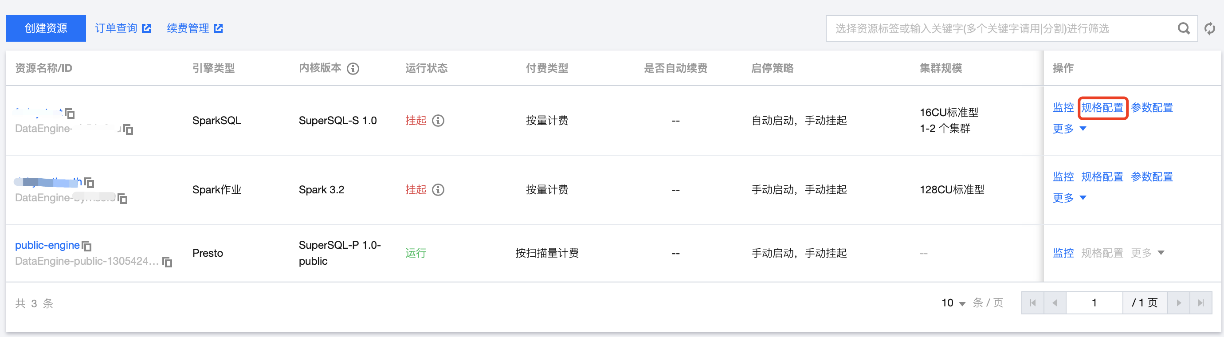Click the 创建资源 button
Viewport: 1224px width, 337px height.
pyautogui.click(x=46, y=28)
